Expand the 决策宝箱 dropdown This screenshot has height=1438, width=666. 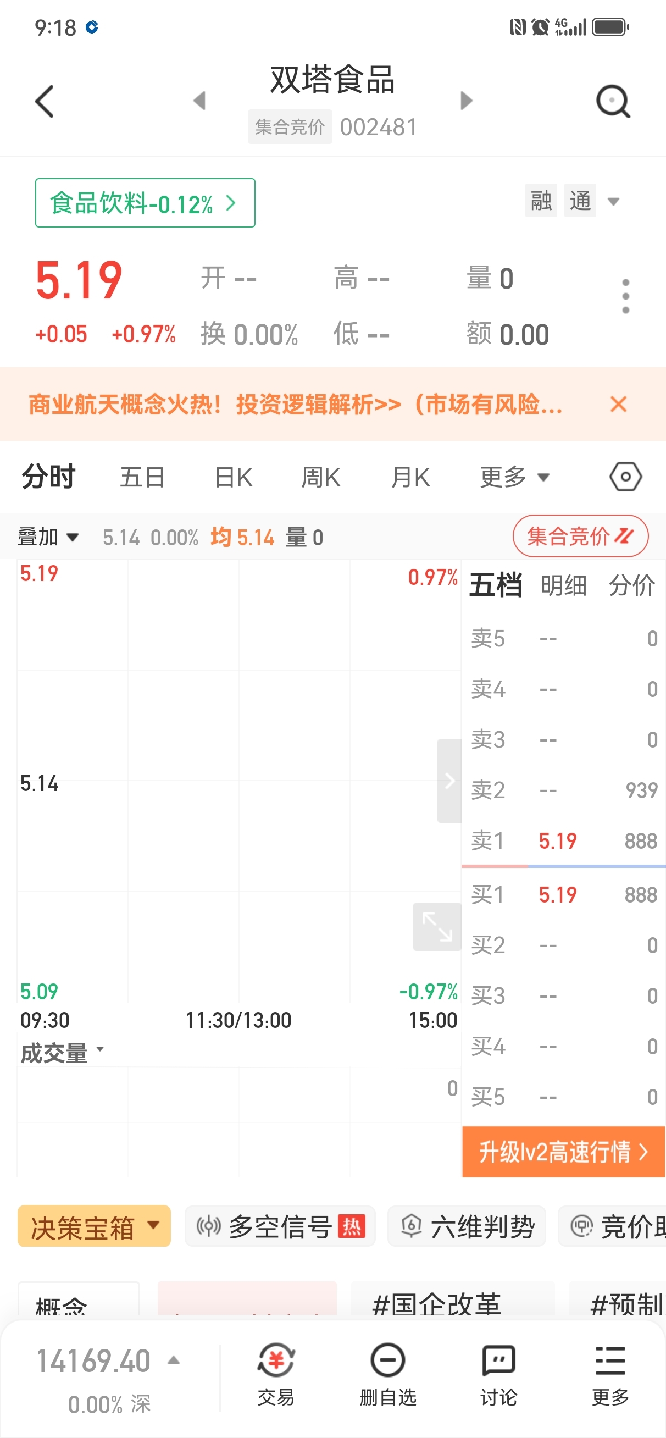pos(94,1226)
